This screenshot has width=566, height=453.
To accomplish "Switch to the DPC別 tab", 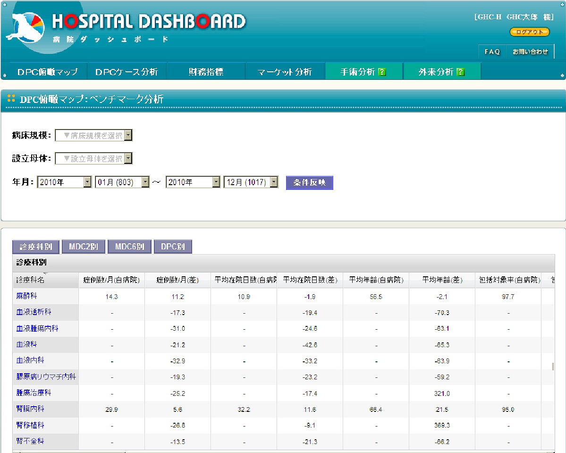I will (173, 247).
